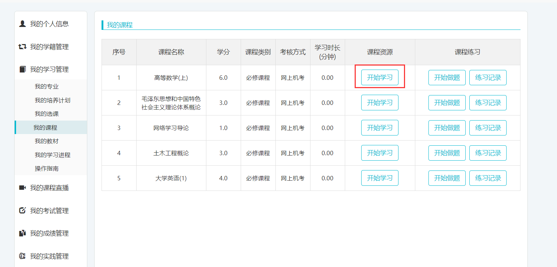
Task: Click the icon beside 我的实践管理
Action: coord(22,256)
